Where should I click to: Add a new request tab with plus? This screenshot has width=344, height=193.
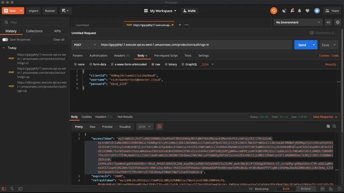point(180,25)
